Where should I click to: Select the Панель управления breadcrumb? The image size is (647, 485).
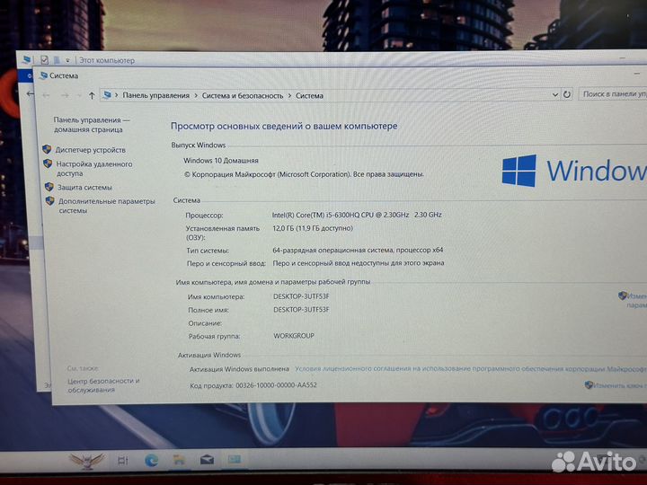click(156, 96)
